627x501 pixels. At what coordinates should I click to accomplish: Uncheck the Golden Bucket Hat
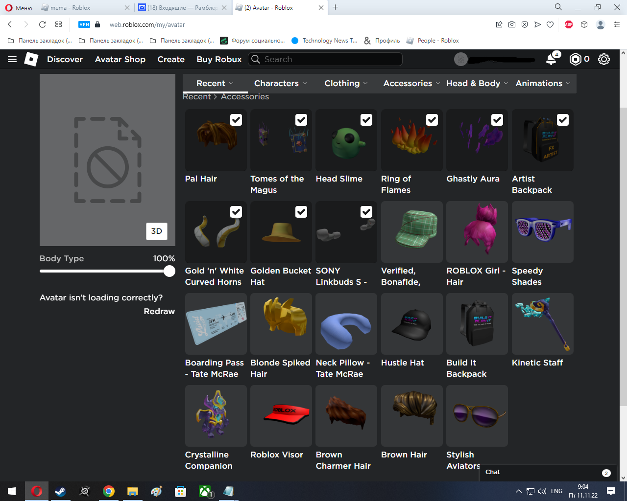tap(301, 212)
